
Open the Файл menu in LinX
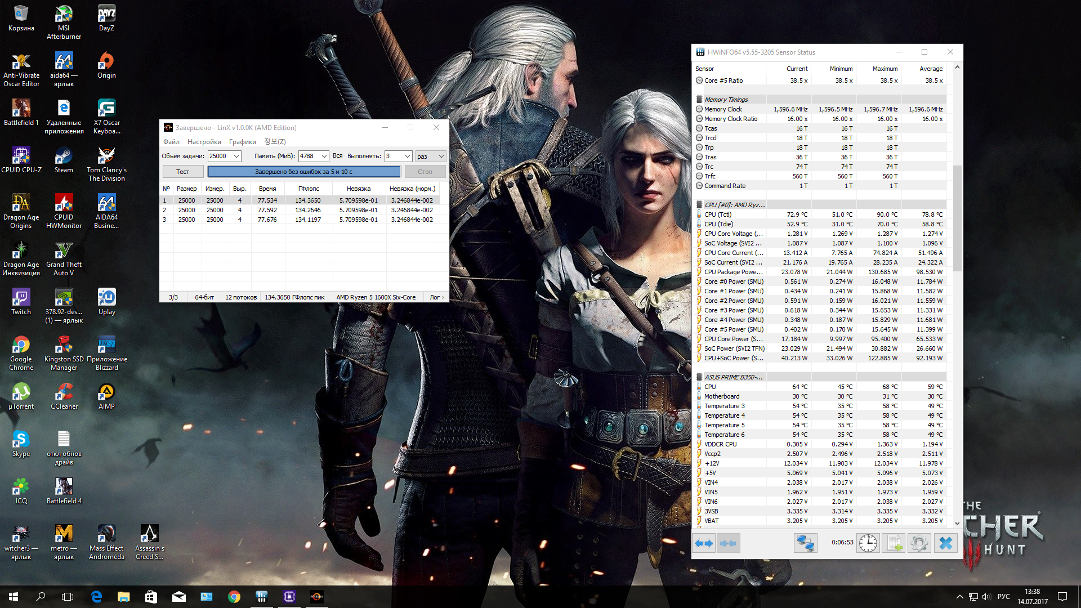tap(171, 142)
